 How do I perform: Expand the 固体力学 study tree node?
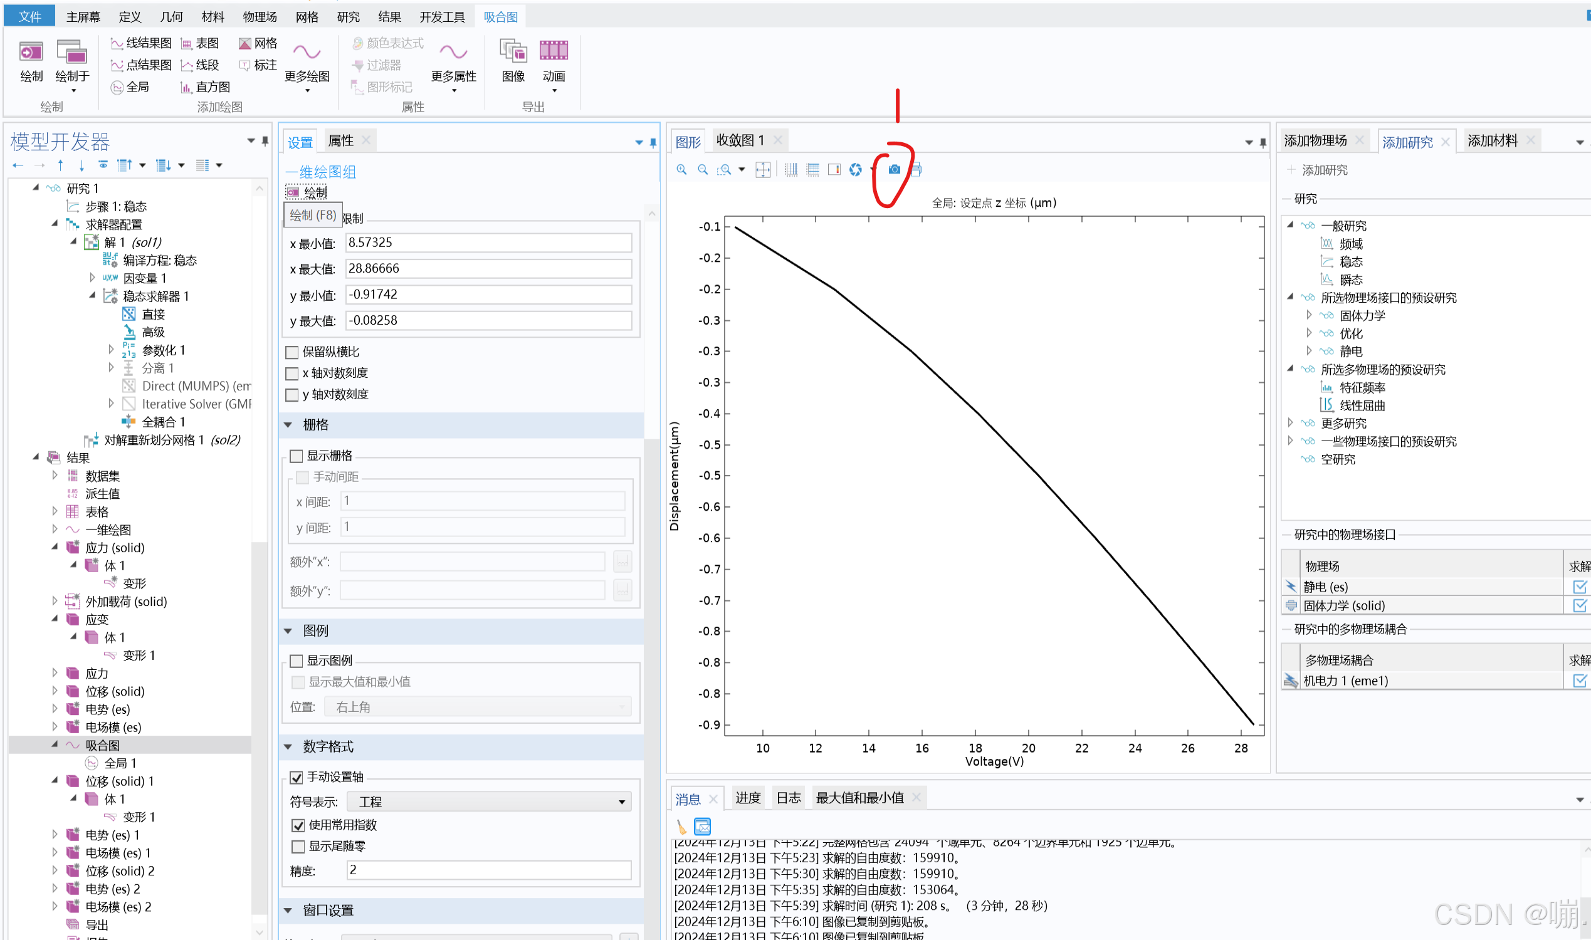click(x=1309, y=315)
